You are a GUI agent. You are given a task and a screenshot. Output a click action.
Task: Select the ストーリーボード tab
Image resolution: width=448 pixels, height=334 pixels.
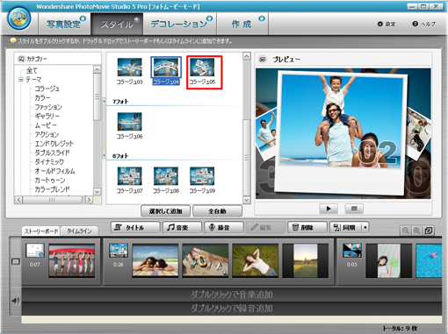click(41, 231)
